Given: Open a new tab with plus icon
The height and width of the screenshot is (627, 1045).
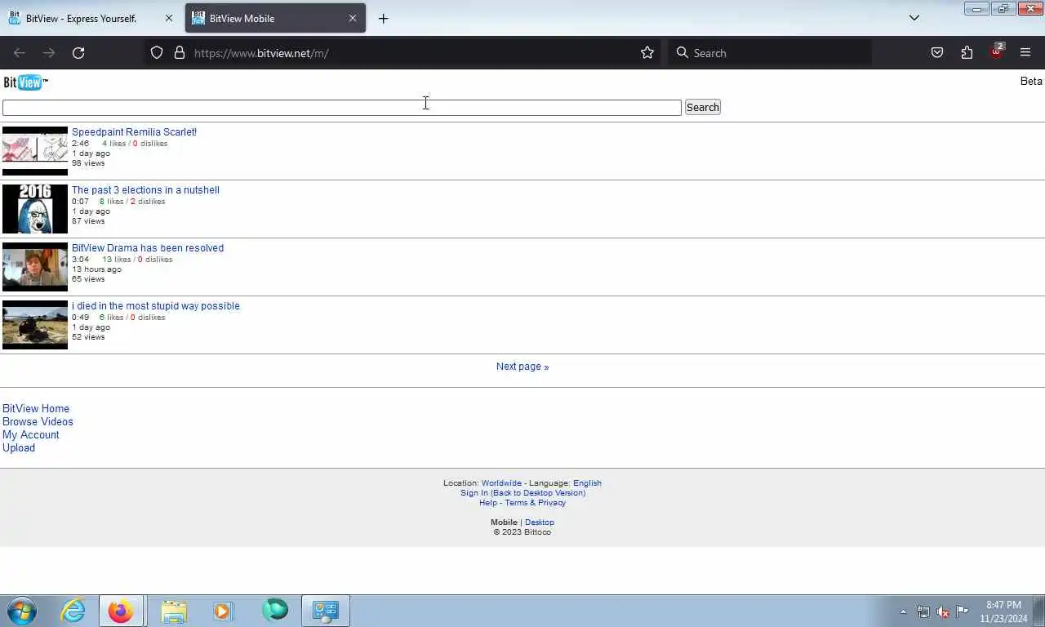Looking at the screenshot, I should click(x=384, y=18).
